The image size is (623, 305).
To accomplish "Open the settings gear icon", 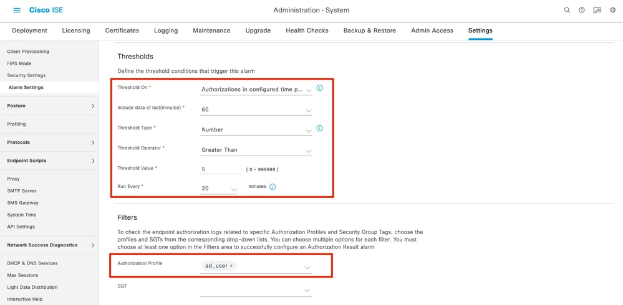I will click(x=612, y=11).
